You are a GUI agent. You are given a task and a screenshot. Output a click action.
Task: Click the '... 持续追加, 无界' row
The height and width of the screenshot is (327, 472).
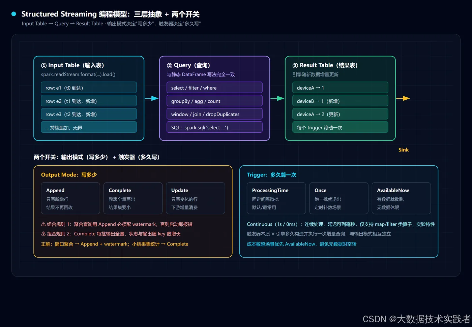89,127
